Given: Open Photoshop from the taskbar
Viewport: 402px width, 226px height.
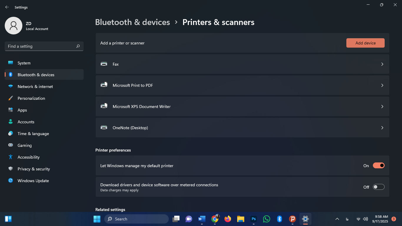Looking at the screenshot, I should [x=253, y=219].
